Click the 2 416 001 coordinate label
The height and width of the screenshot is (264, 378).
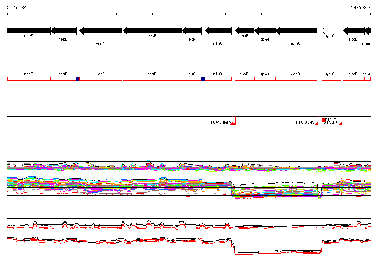pyautogui.click(x=17, y=7)
